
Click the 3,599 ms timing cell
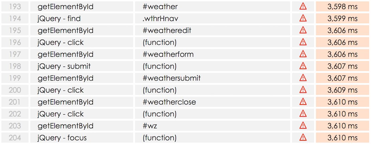click(x=342, y=18)
